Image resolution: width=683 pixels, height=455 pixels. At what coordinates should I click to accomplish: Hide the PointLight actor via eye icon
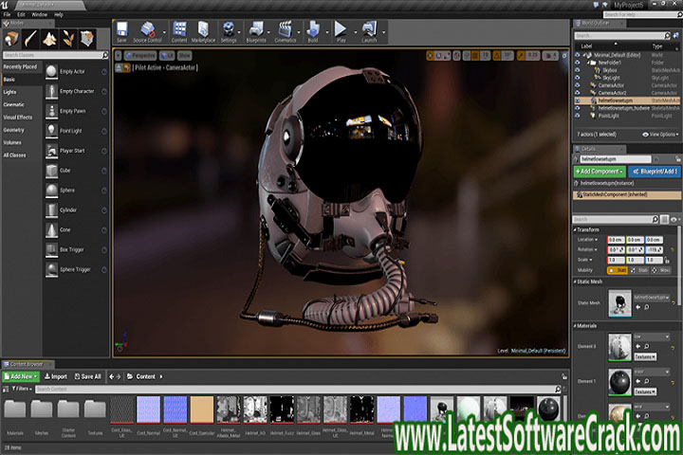click(578, 116)
